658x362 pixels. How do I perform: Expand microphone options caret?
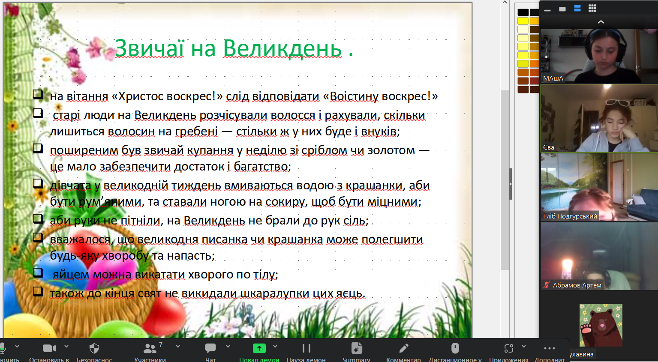tap(17, 346)
